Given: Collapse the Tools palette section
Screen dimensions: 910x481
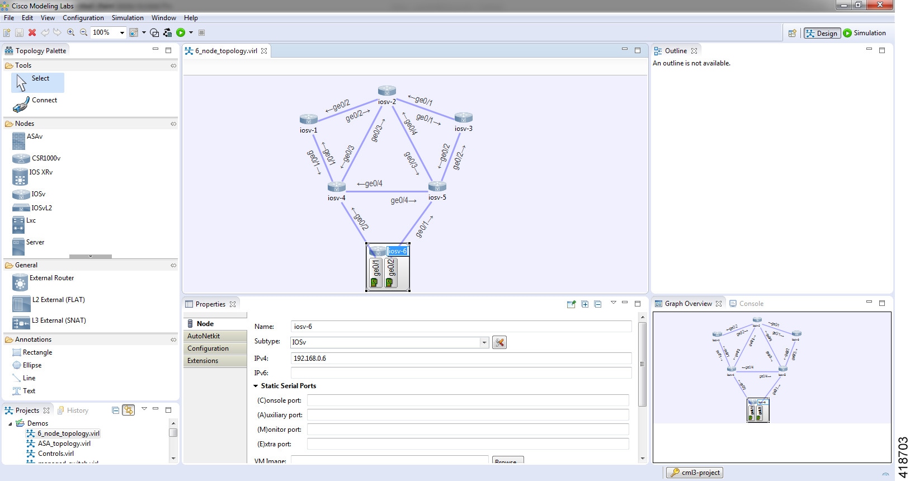Looking at the screenshot, I should tap(173, 65).
